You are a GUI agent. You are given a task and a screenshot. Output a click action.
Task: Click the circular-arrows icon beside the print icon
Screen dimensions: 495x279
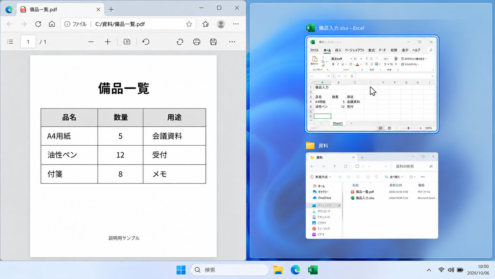[x=180, y=42]
